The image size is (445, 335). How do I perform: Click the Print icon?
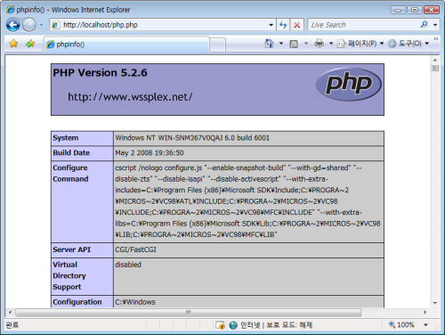[x=320, y=44]
